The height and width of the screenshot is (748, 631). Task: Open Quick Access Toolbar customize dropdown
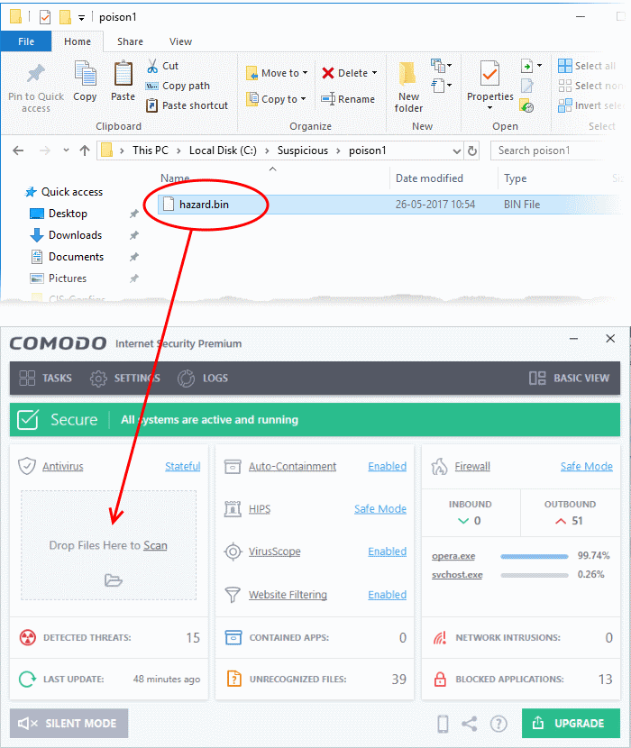coord(82,18)
